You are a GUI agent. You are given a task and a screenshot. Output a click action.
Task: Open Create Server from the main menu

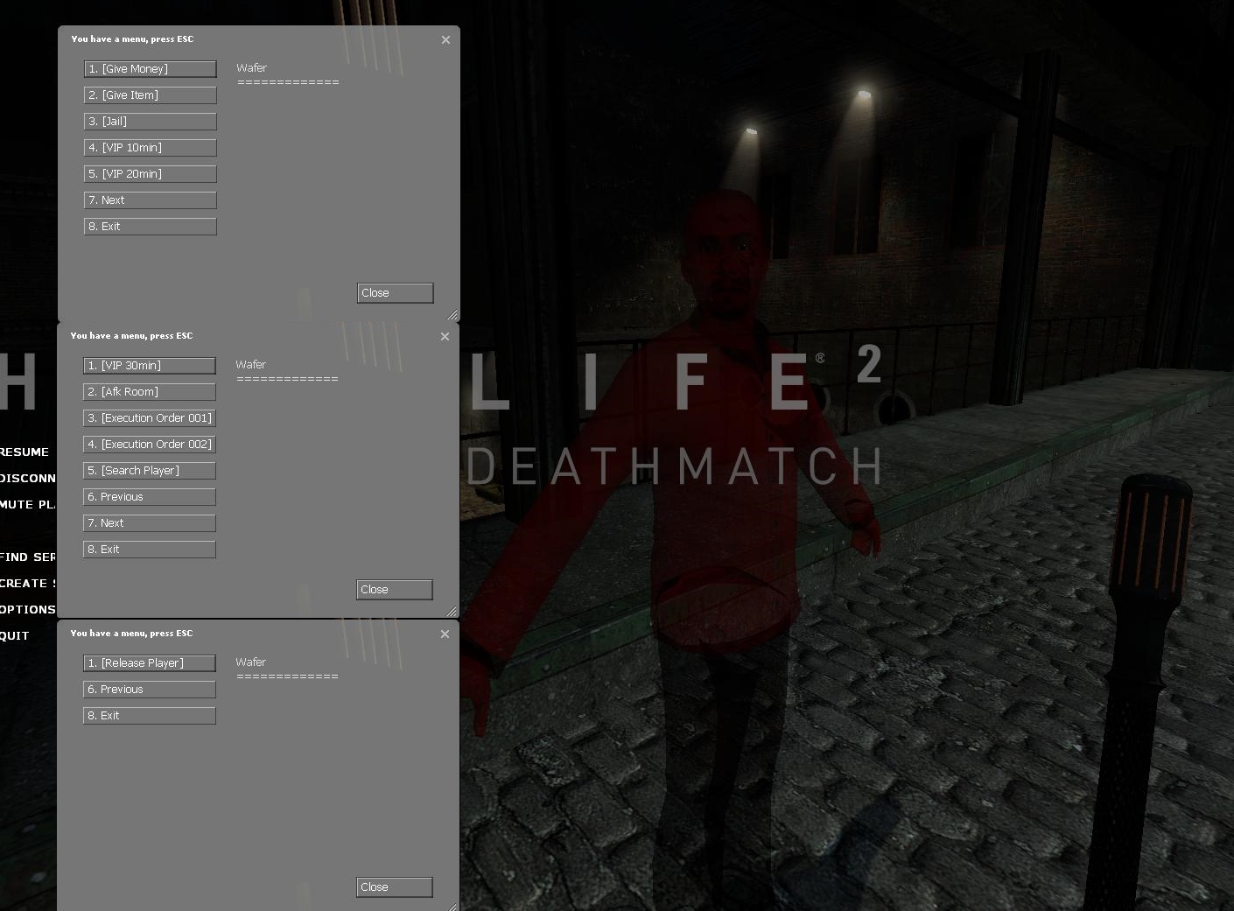coord(28,584)
